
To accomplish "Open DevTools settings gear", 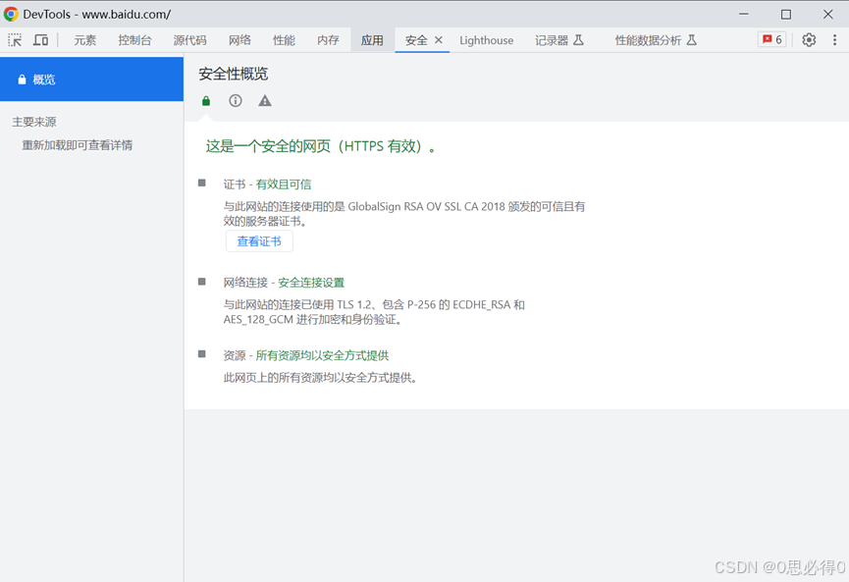I will [x=809, y=40].
